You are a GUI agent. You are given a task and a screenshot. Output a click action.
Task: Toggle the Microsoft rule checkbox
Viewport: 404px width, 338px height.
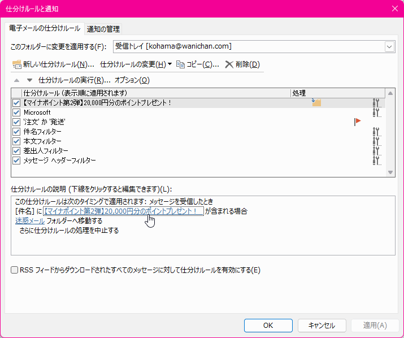16,112
